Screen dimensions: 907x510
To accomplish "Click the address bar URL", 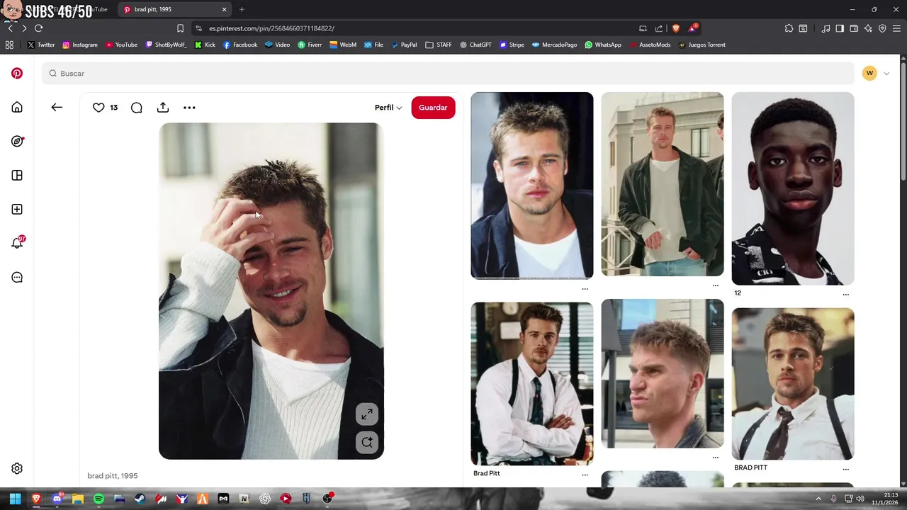I will pyautogui.click(x=271, y=28).
